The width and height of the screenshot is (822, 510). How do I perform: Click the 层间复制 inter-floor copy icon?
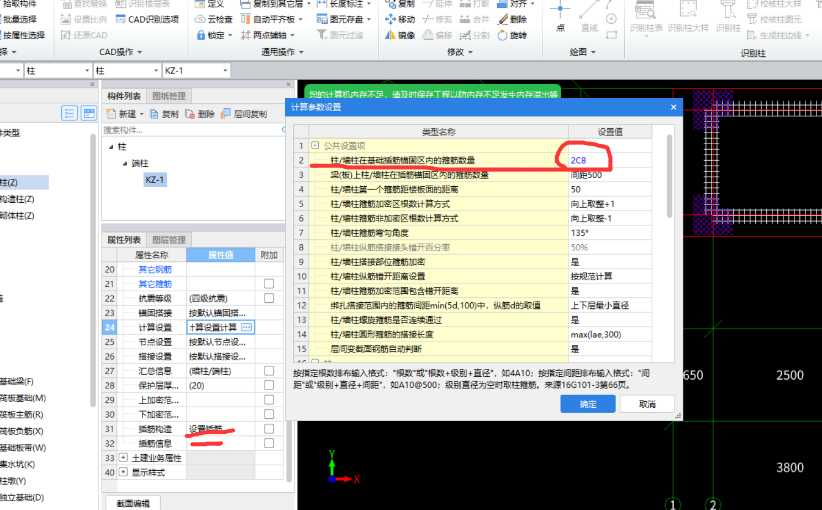(x=225, y=114)
